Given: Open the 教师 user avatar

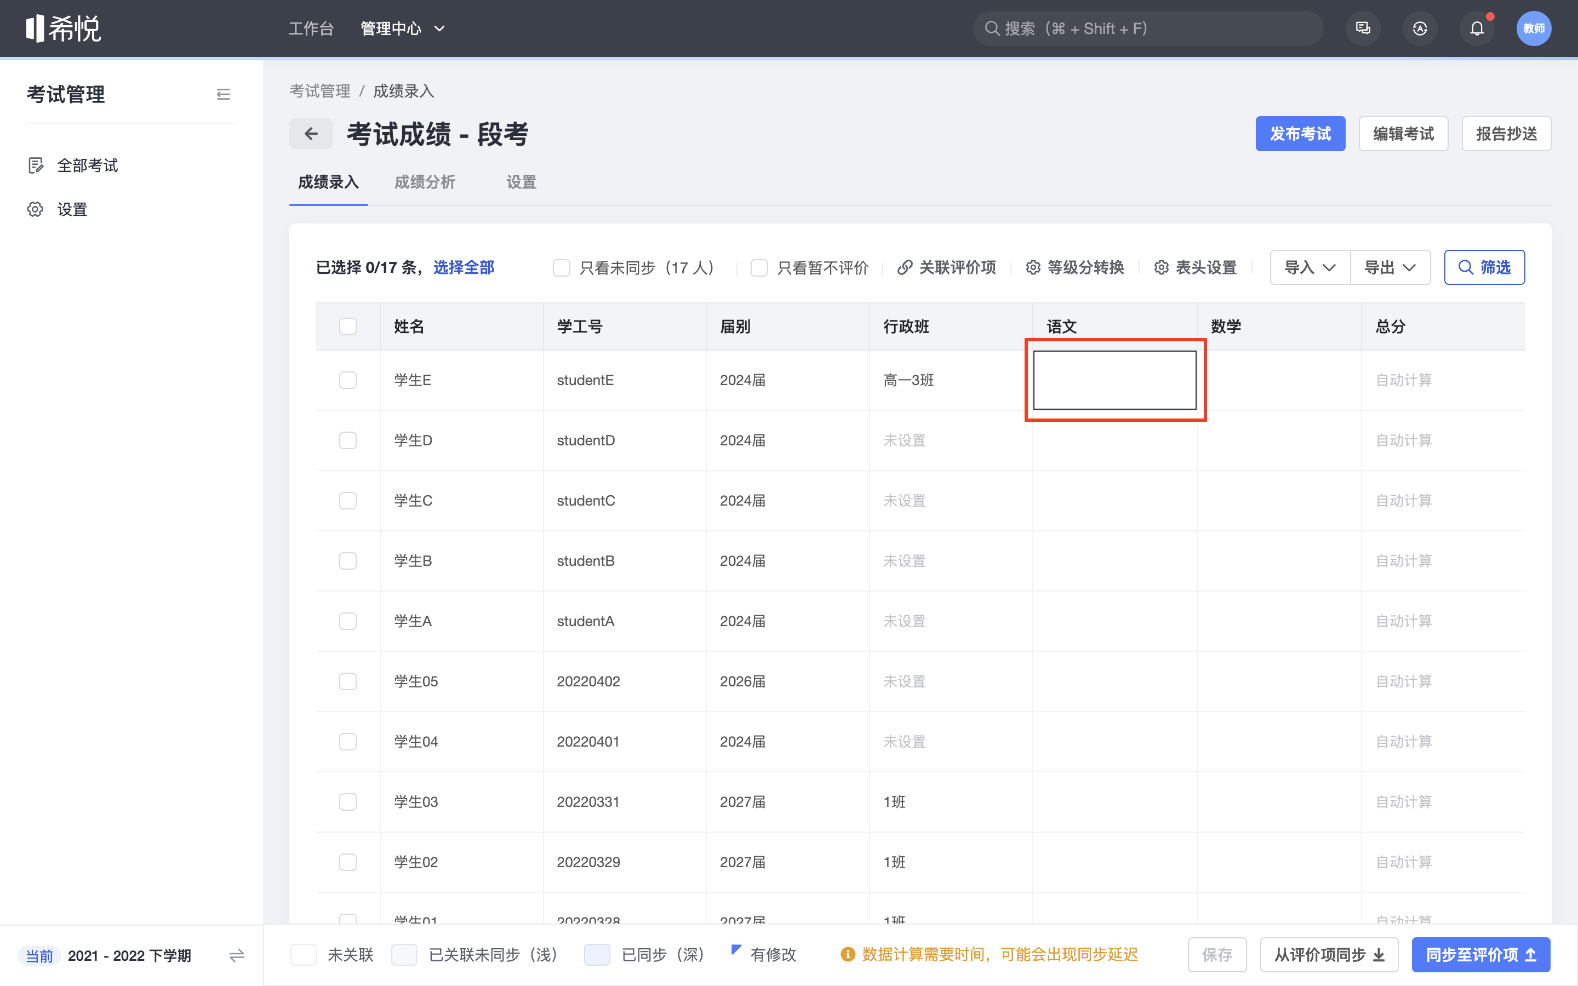Looking at the screenshot, I should (1534, 28).
